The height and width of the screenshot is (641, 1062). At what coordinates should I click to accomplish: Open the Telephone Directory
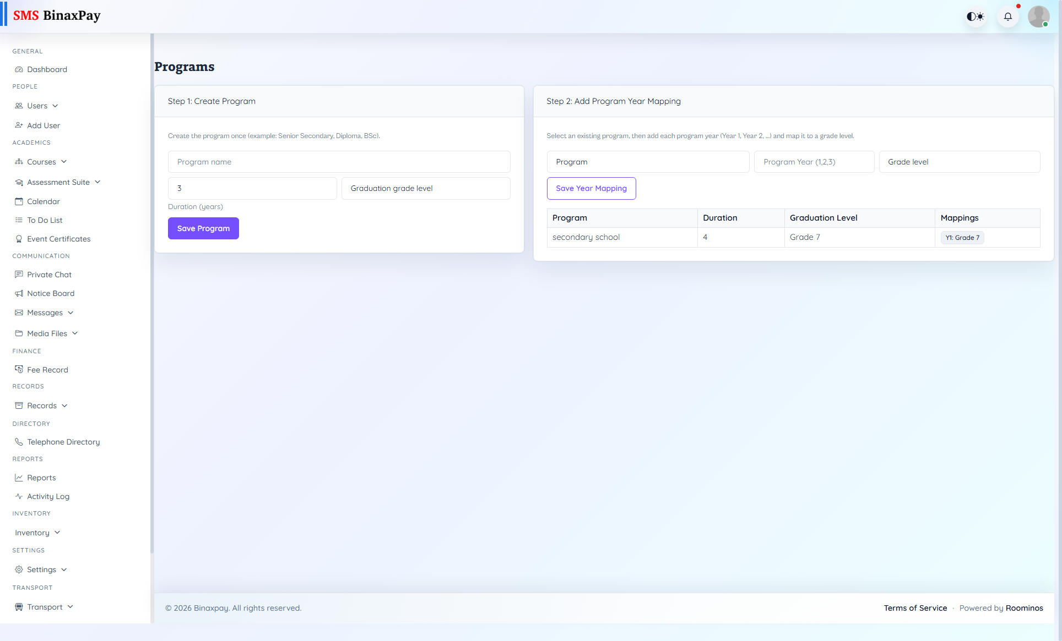tap(63, 442)
